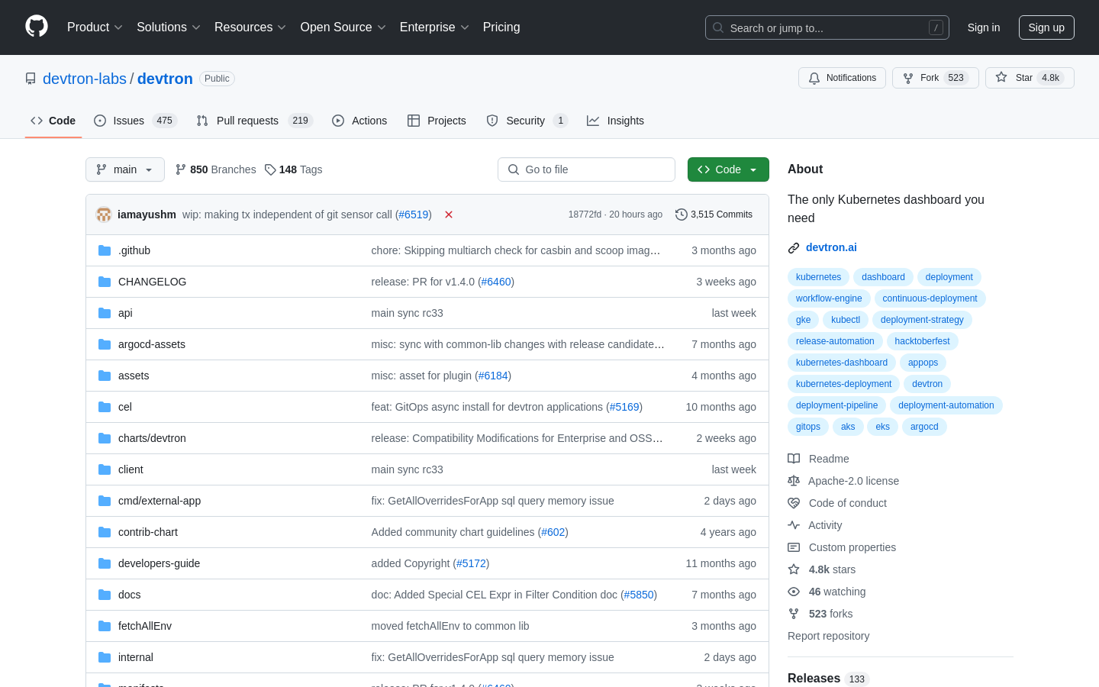Click the Notifications bell button
Screen dimensions: 1099x687
842,78
